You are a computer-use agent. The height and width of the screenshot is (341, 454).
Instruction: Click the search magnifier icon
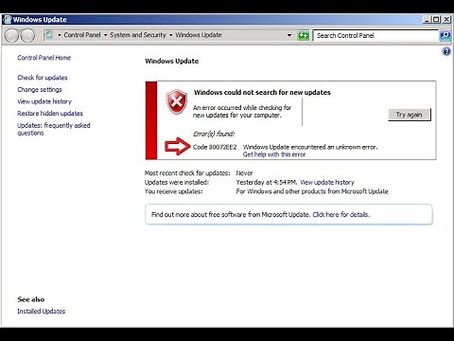pos(445,35)
